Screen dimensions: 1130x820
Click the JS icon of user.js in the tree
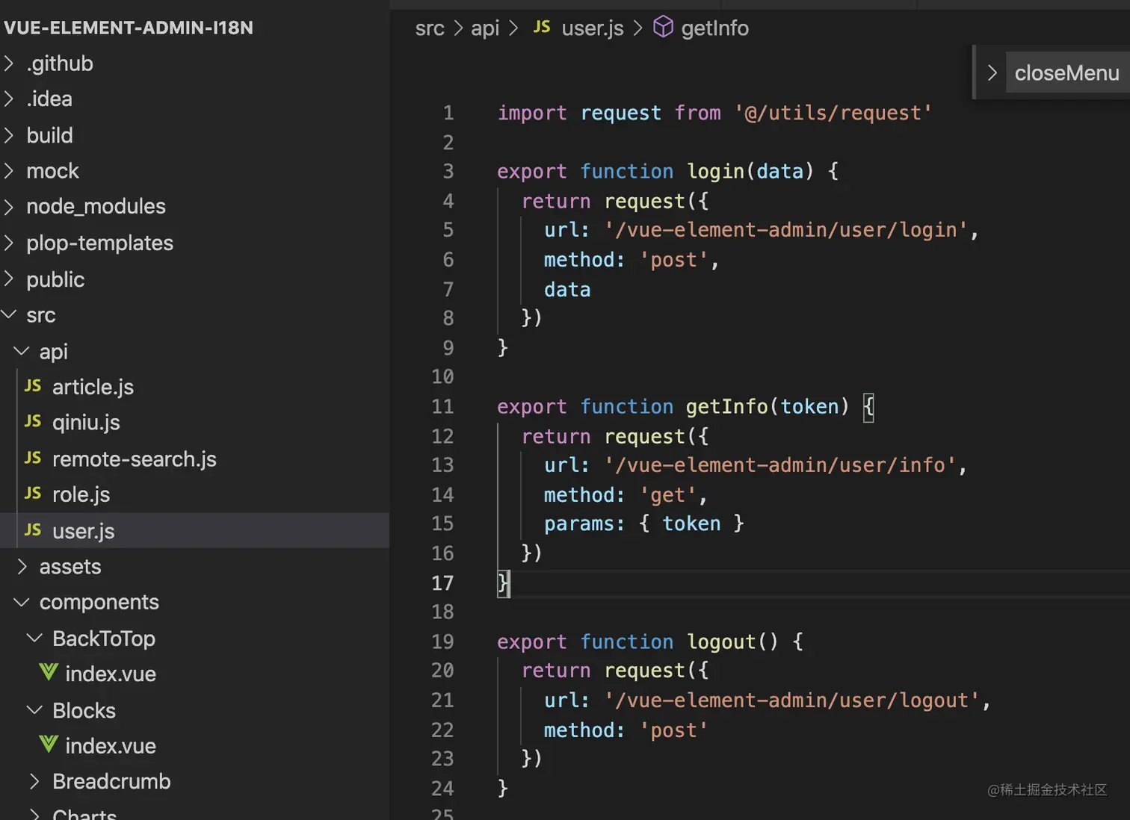[x=33, y=530]
